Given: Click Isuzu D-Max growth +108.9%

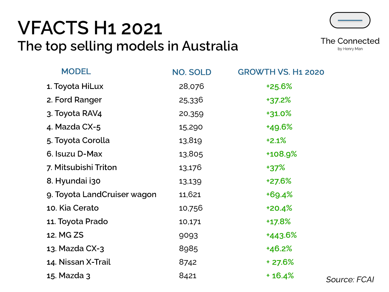Looking at the screenshot, I should click(x=281, y=154).
